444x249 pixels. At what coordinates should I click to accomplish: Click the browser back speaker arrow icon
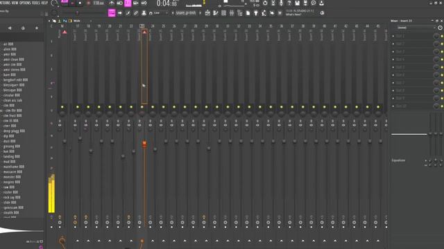[10, 28]
